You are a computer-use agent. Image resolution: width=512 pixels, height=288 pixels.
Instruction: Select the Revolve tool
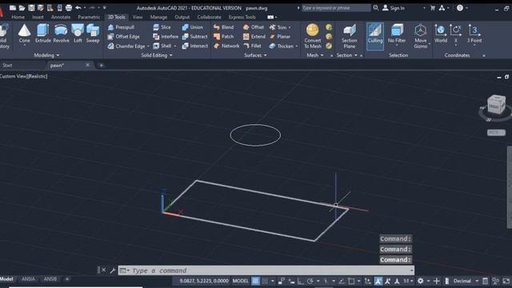click(61, 34)
